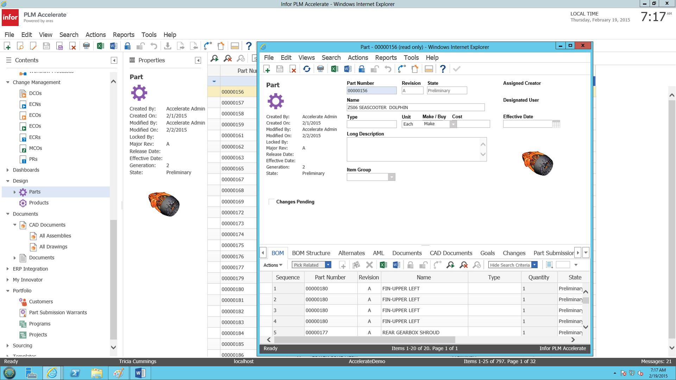Screen dimensions: 676x380
Task: Click the Long Description text area
Action: (x=413, y=149)
